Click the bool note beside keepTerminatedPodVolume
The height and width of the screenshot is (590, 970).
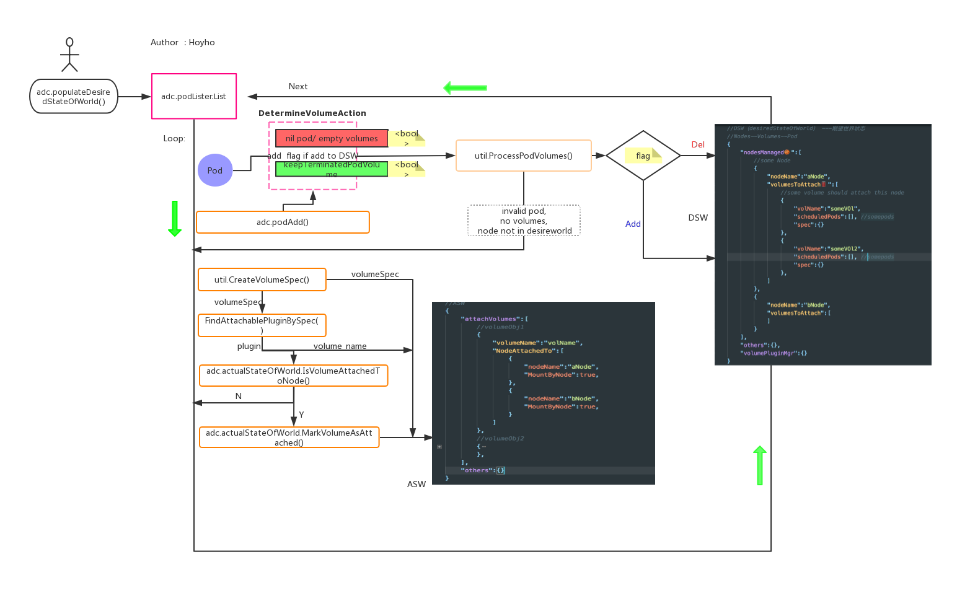click(407, 169)
